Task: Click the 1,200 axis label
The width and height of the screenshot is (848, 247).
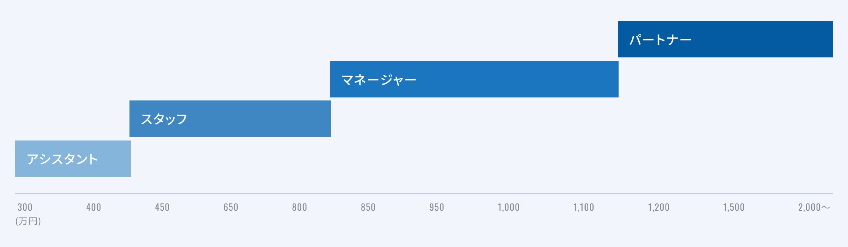Action: [659, 207]
